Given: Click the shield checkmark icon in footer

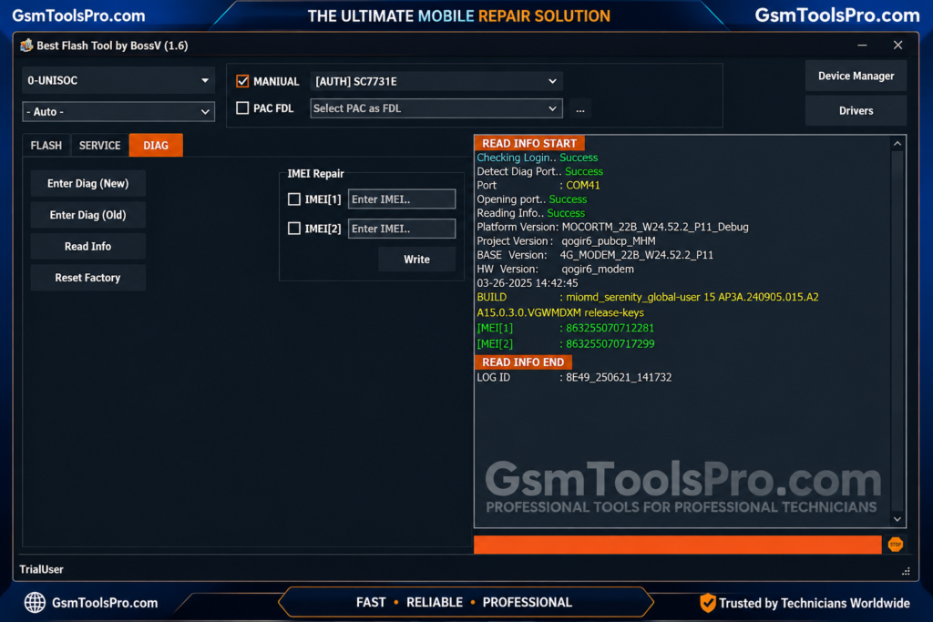Looking at the screenshot, I should (x=707, y=602).
